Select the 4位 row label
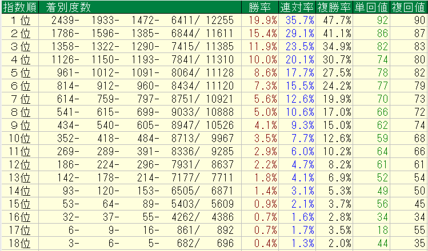Screen dimensions: 428x251 pos(21,60)
